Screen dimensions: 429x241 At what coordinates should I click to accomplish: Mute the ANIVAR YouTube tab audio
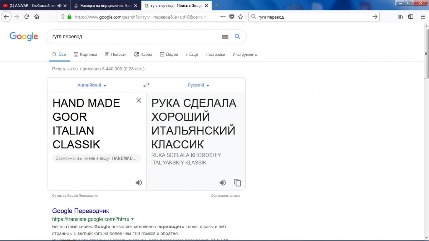pos(59,5)
